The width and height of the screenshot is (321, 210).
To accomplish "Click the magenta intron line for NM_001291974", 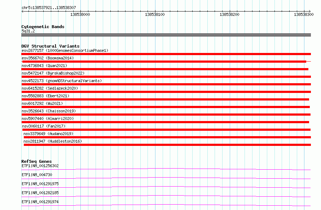I will (166, 205).
